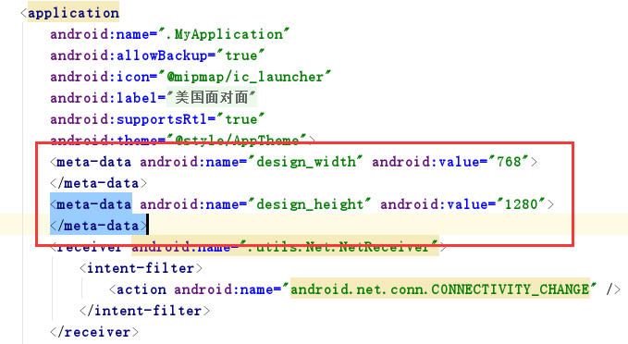Click the opening intent-filter tag
The width and height of the screenshot is (628, 344).
point(141,268)
